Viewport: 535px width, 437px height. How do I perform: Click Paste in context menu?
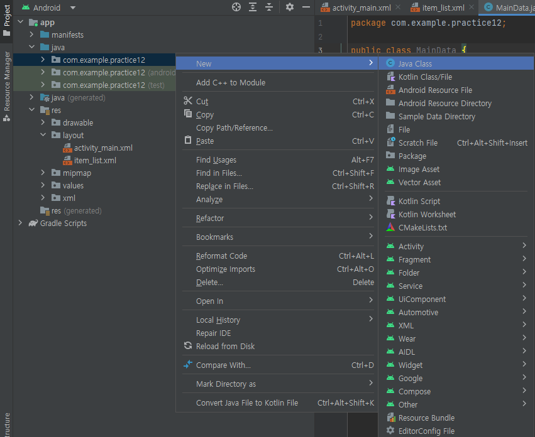[x=277, y=141]
